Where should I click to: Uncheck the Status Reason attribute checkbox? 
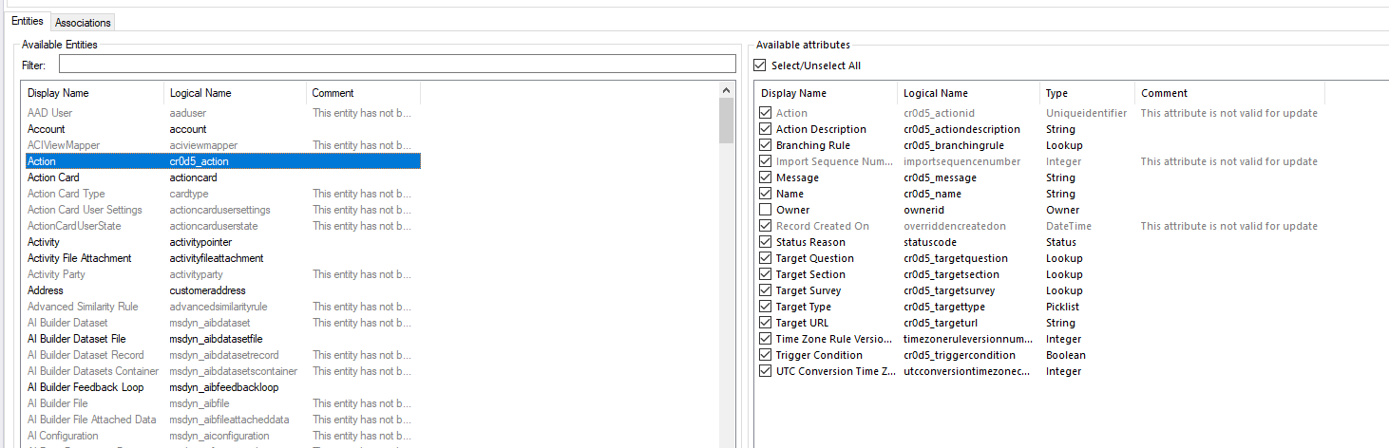click(766, 242)
